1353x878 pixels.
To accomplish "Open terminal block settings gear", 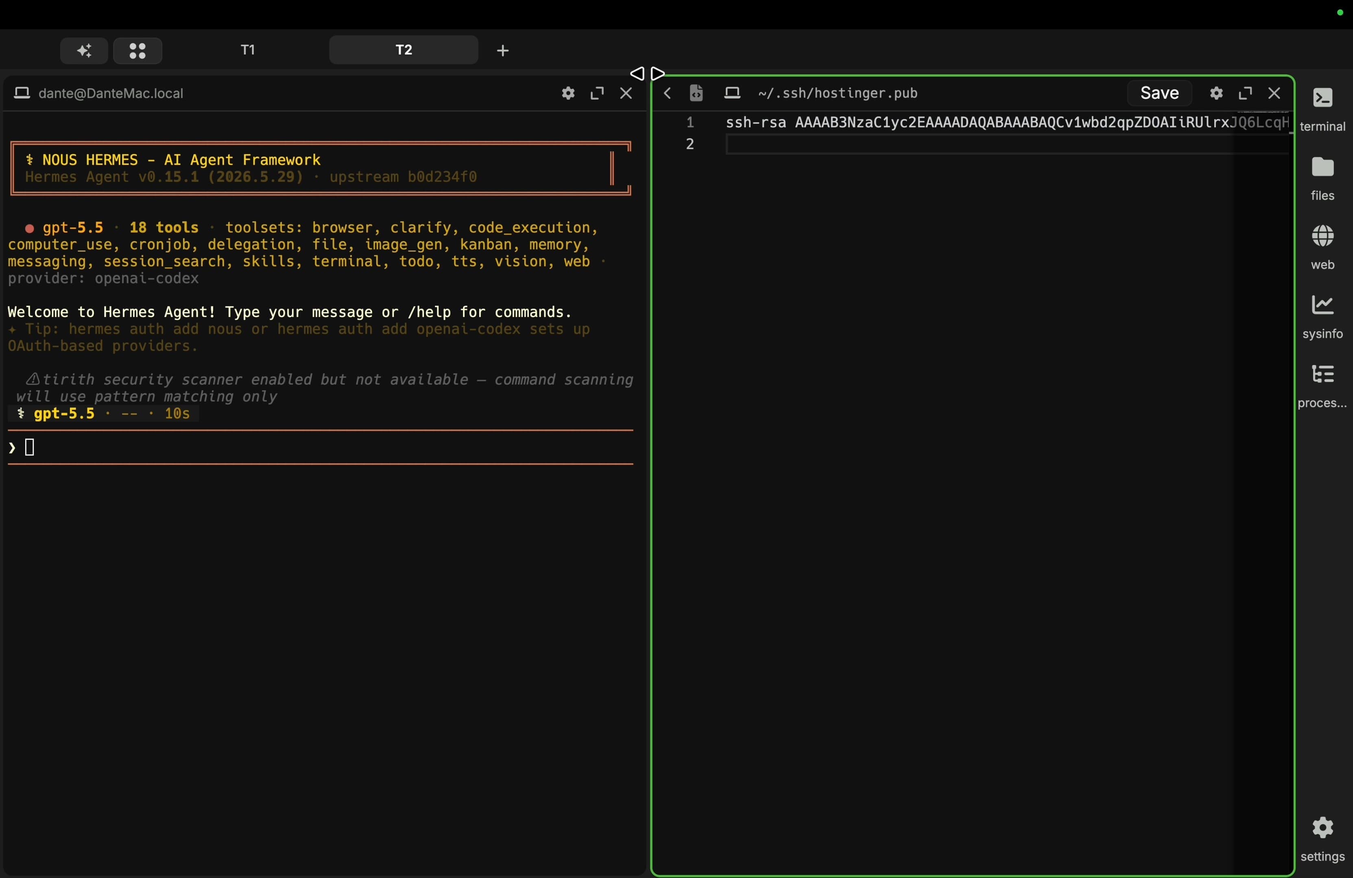I will [567, 93].
